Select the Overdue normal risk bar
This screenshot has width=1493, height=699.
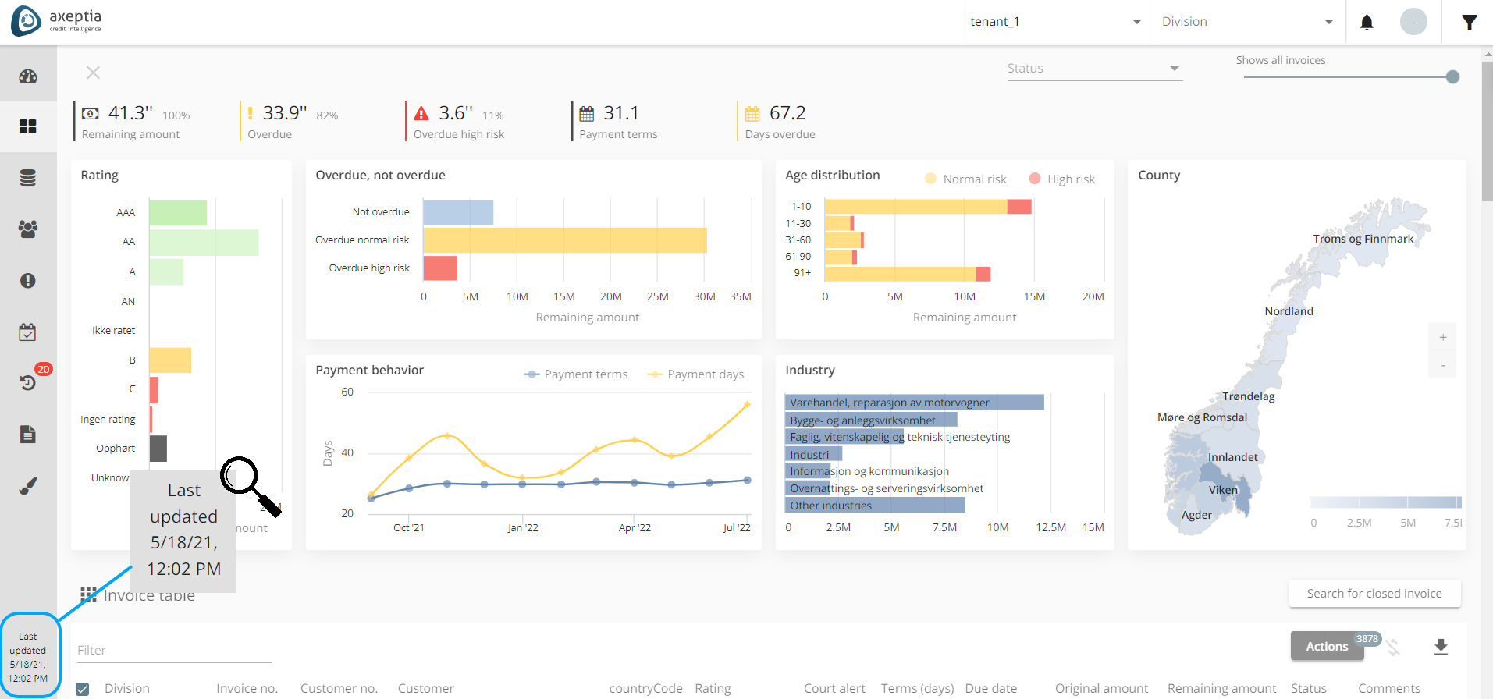[565, 240]
